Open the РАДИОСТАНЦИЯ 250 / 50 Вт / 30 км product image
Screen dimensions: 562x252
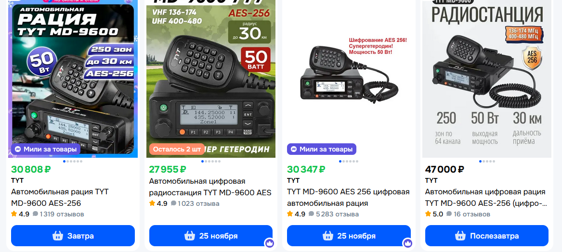tap(487, 79)
